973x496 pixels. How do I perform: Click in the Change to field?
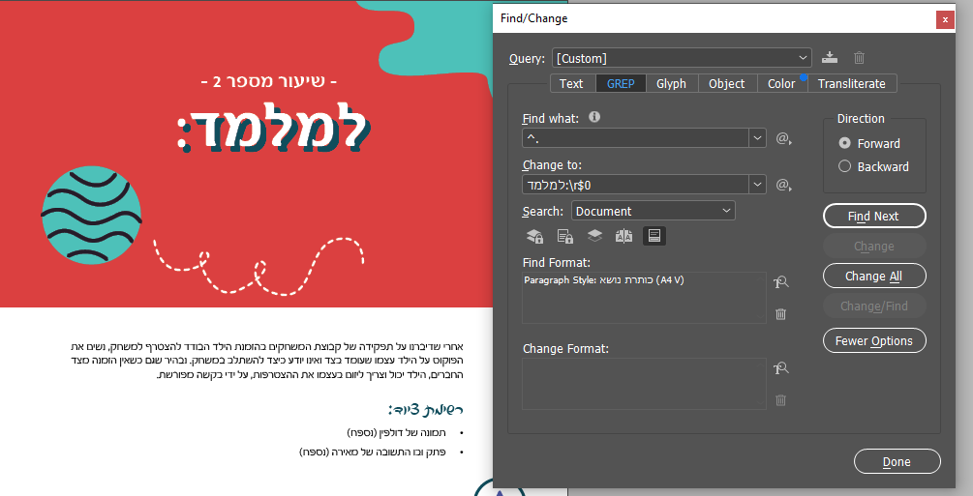[x=635, y=184]
